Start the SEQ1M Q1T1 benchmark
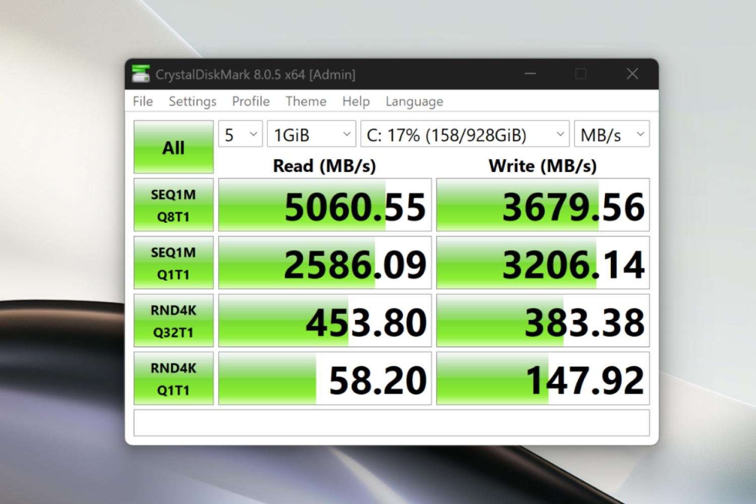756x504 pixels. pos(173,263)
